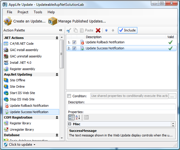
Task: Click the Action Palette scroll-up arrow
Action: tap(62, 37)
